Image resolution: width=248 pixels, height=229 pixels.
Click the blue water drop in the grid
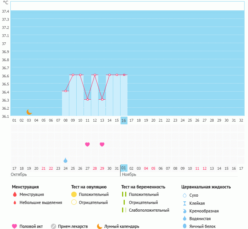click(65, 160)
